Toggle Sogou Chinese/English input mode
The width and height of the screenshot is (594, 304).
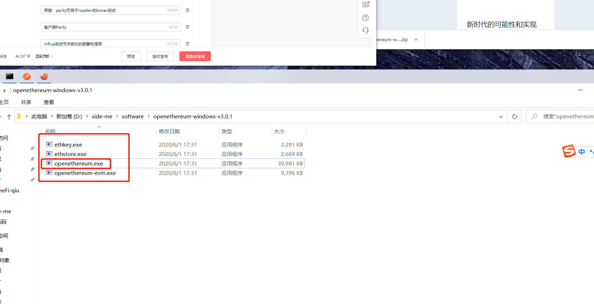[x=581, y=152]
